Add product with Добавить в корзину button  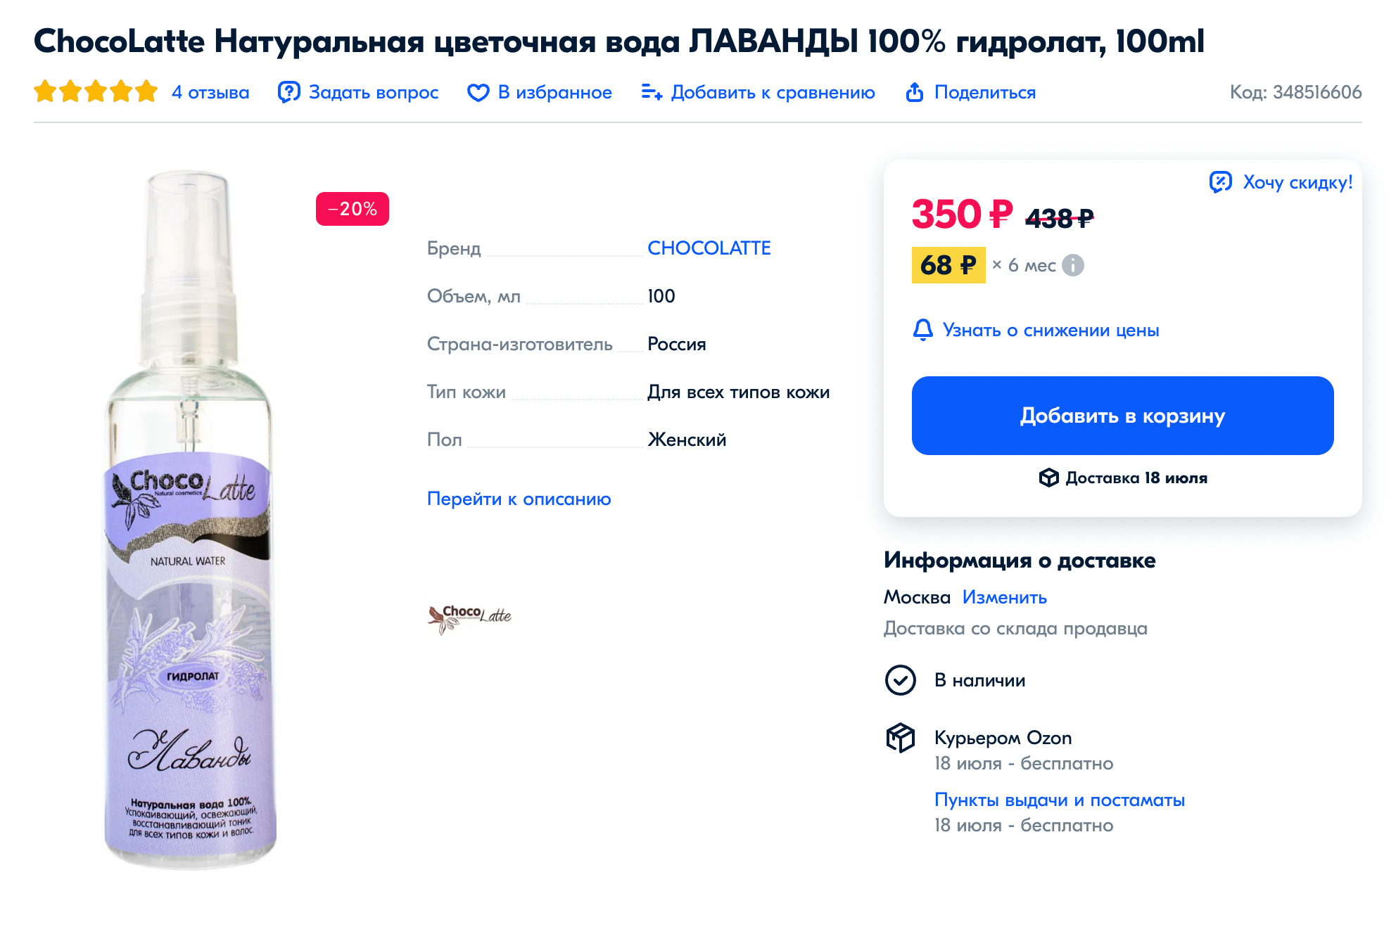[x=1123, y=416]
